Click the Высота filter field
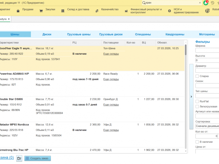This screenshot has height=164, width=219. (207, 60)
